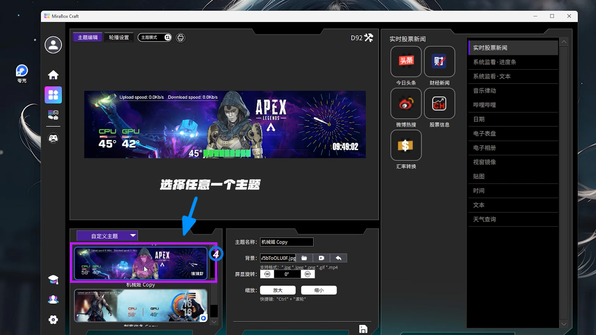Select GPU temperature widget in preview
The height and width of the screenshot is (335, 596).
tap(131, 139)
